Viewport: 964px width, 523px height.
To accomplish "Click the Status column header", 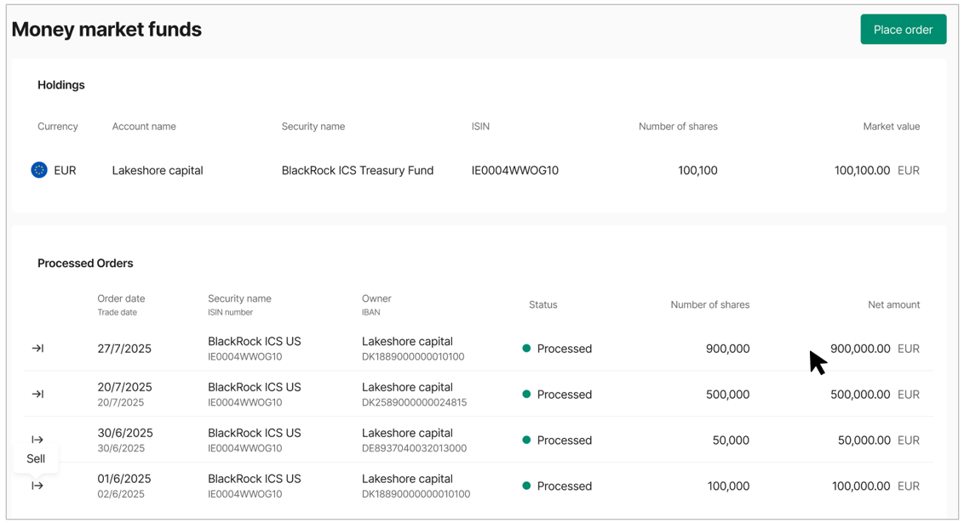I will [x=542, y=304].
